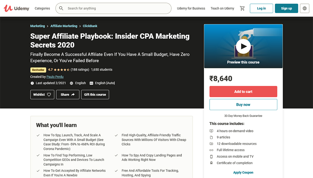The width and height of the screenshot is (313, 178).
Task: Click the Share arrow button
Action: pyautogui.click(x=67, y=94)
